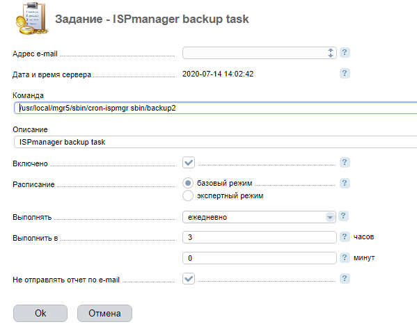
Task: Uncheck the Включено checkbox
Action: pyautogui.click(x=189, y=162)
